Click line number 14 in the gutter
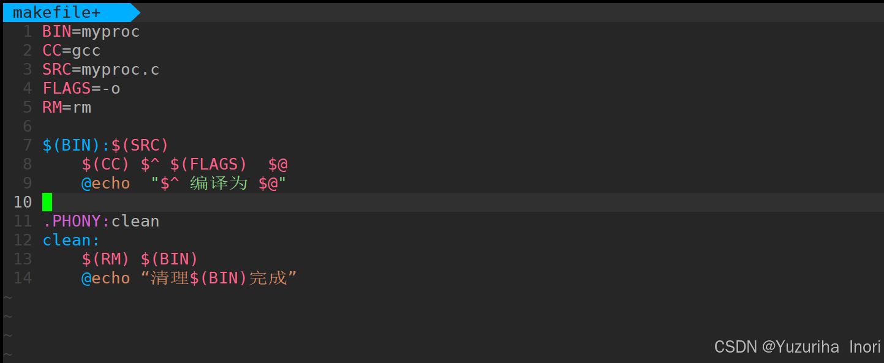The height and width of the screenshot is (363, 884). 23,278
